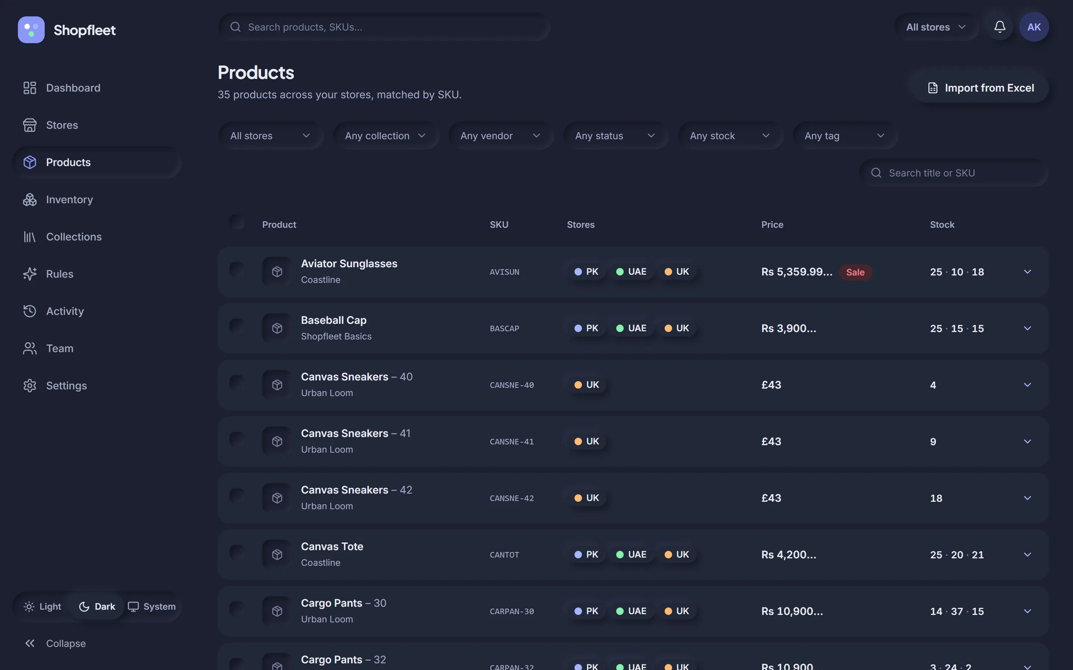Open Collections in the sidebar
1073x670 pixels.
coord(97,237)
